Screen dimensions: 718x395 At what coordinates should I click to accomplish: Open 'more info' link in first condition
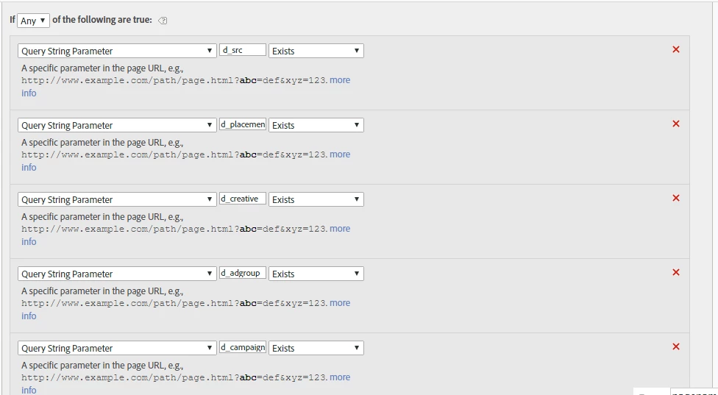click(340, 80)
